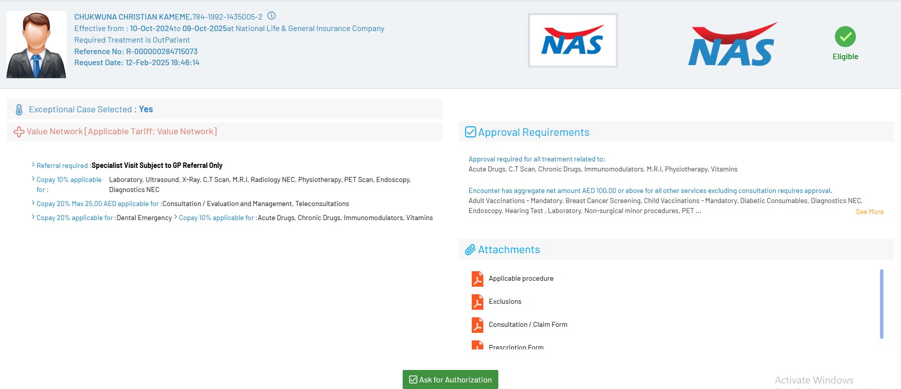Click the Value Network plus-cross icon
Viewport: 901px width, 389px height.
(x=19, y=132)
